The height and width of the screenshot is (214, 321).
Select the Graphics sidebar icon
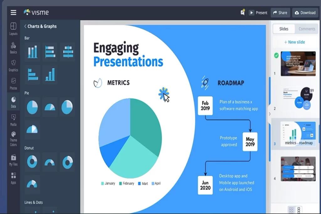[x=13, y=65]
